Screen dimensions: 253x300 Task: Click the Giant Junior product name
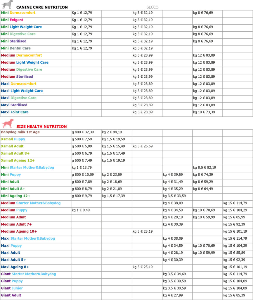point(12,288)
